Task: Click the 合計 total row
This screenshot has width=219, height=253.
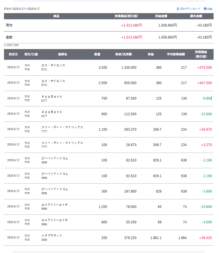Action: (109, 37)
